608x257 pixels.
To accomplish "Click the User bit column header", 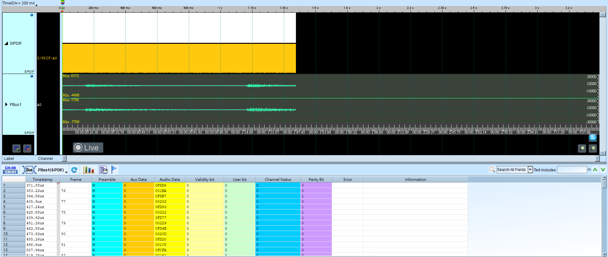I will pyautogui.click(x=240, y=180).
